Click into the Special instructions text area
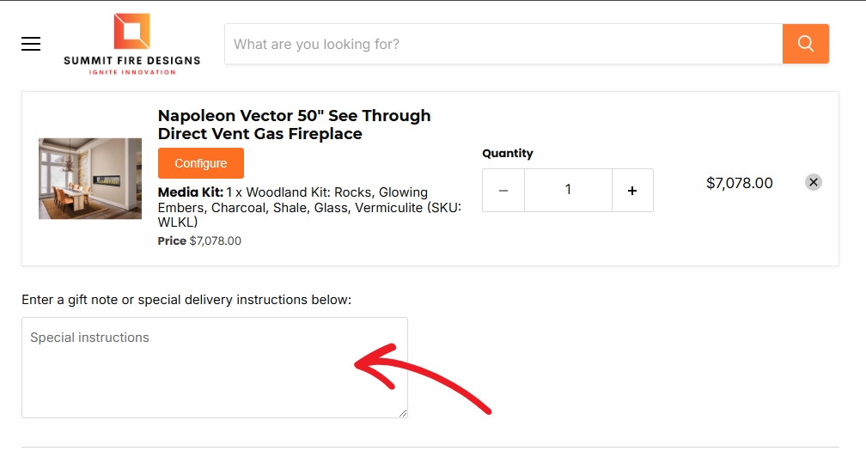Image resolution: width=866 pixels, height=463 pixels. [215, 368]
